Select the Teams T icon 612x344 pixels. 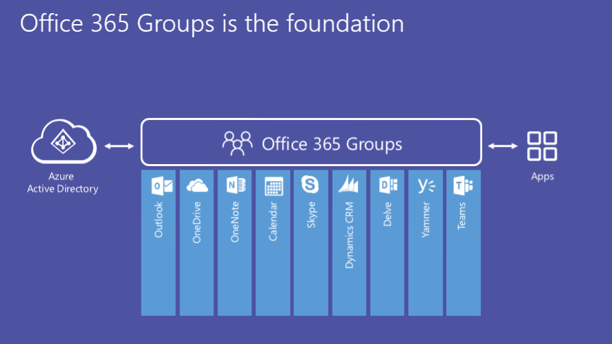(x=463, y=185)
